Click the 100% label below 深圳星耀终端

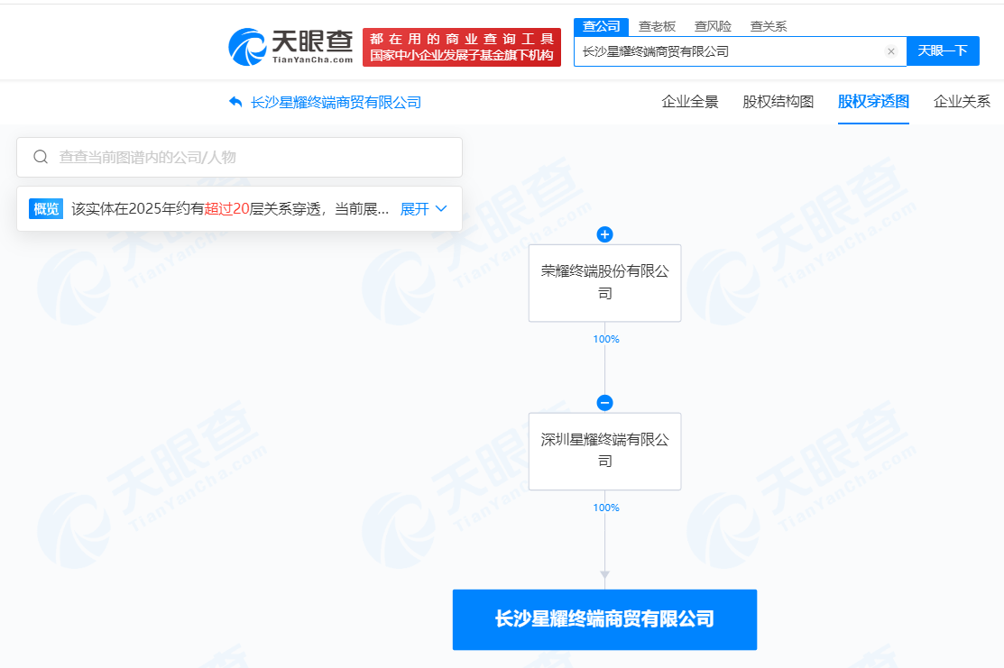605,508
